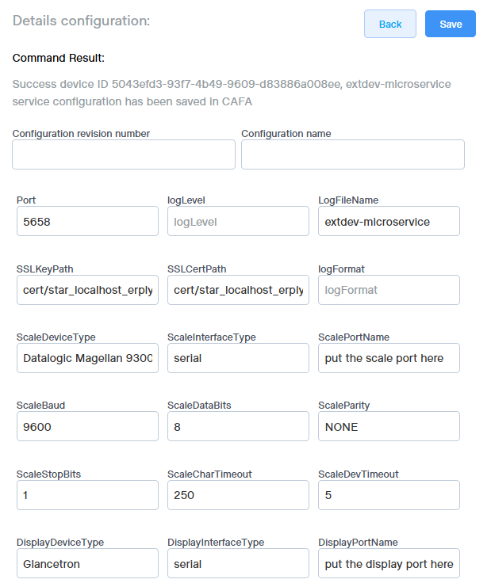
Task: Select the Port field containing 5658
Action: pos(87,221)
